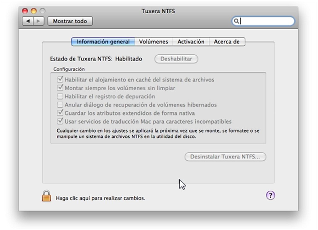
Task: Click the Deshabilitar button
Action: [176, 59]
